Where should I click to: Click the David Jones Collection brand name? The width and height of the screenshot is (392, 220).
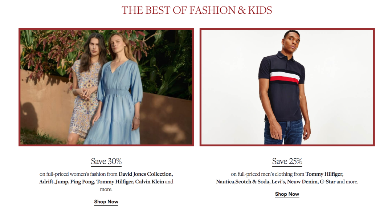click(146, 174)
